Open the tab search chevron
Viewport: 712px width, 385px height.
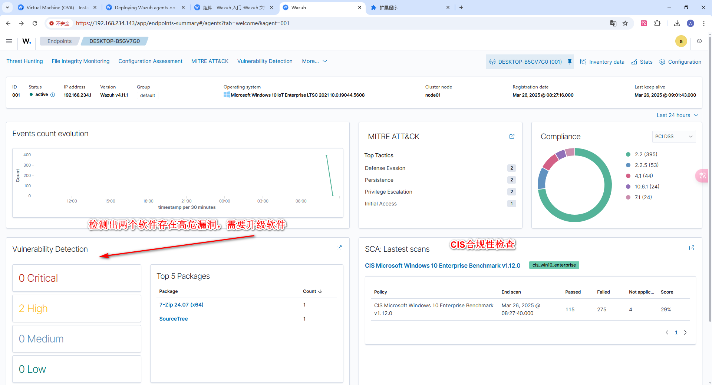tap(7, 7)
